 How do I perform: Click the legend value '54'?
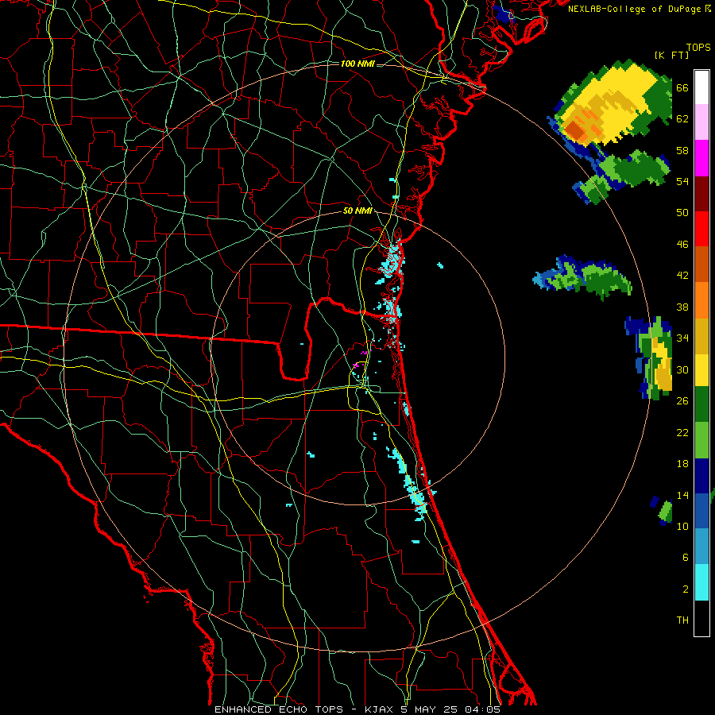click(x=682, y=181)
